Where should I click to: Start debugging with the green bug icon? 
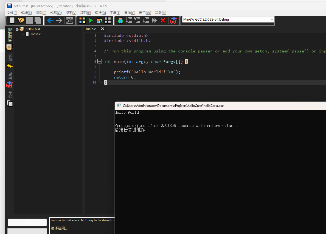tap(120, 20)
